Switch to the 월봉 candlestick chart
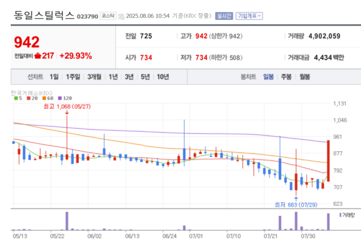Screen dimensions: 361x247 (304, 77)
